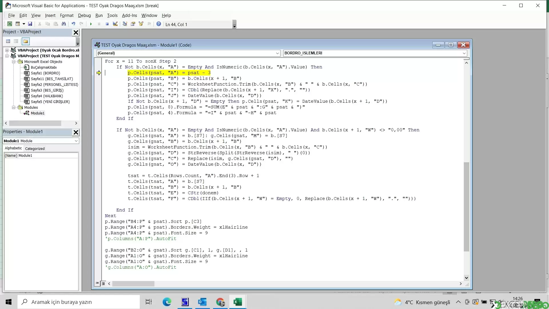Open Find with the binoculars icon

point(64,24)
